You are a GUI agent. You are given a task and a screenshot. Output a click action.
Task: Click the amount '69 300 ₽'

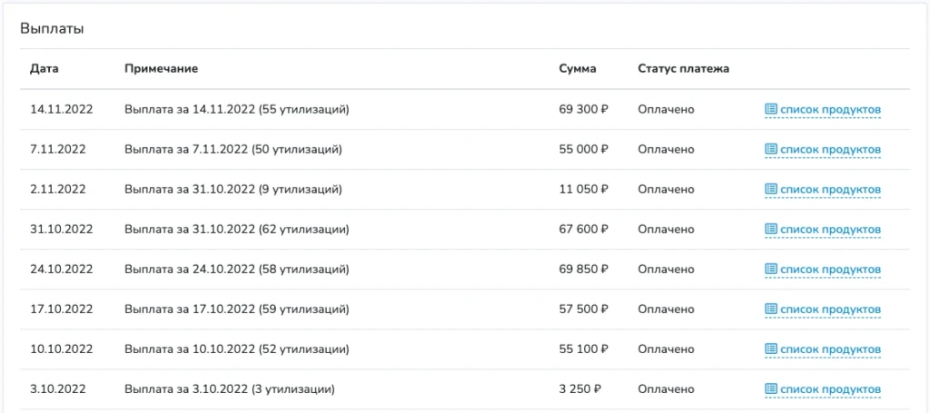[584, 110]
